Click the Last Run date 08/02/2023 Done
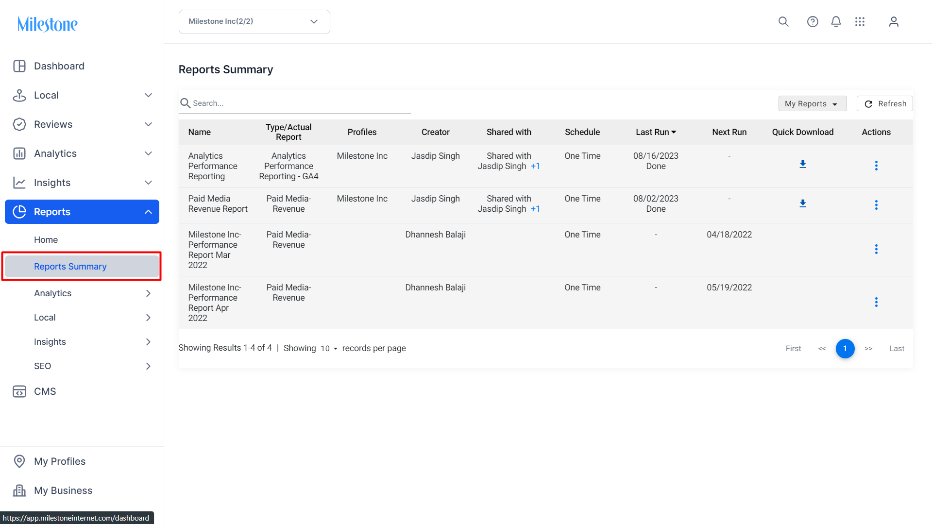Screen dimensions: 932x524 (656, 203)
